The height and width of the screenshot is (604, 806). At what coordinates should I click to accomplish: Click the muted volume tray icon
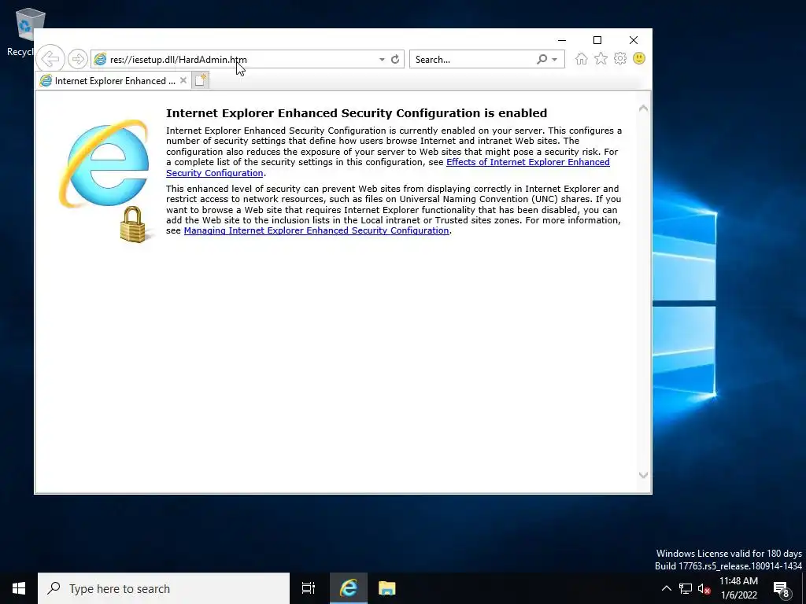point(704,588)
